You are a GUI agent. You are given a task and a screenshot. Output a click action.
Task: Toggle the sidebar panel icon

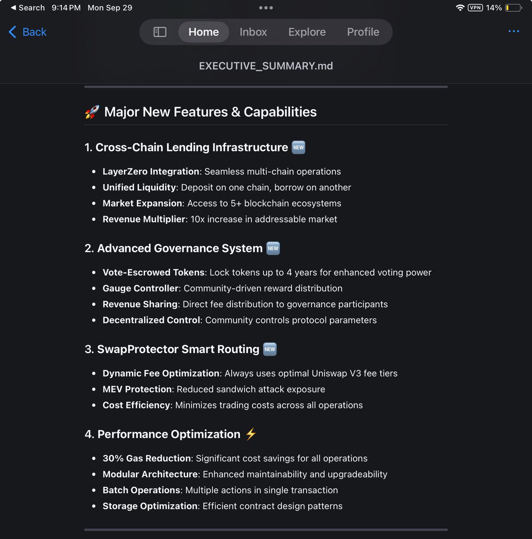point(160,32)
